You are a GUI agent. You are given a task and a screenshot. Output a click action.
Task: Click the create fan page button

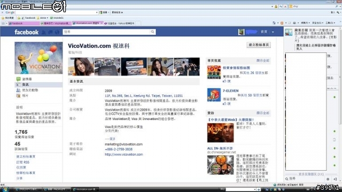point(259,45)
